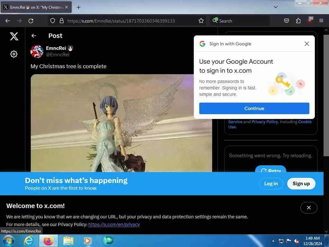This screenshot has width=329, height=247.
Task: Reload the current page
Action: pyautogui.click(x=31, y=21)
